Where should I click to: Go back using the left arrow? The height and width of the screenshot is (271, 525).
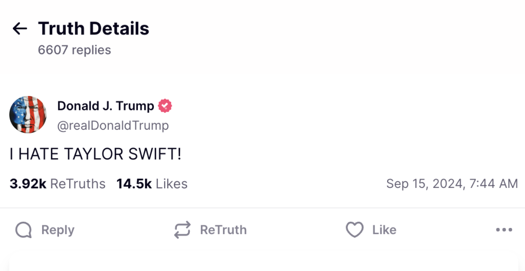(x=19, y=29)
